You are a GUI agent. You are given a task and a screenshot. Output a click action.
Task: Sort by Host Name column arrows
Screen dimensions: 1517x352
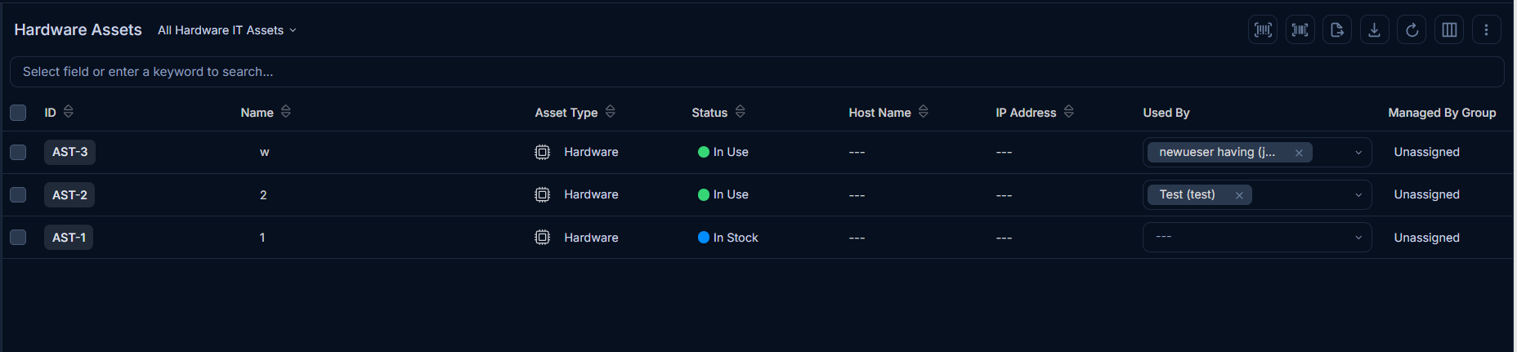[x=924, y=112]
